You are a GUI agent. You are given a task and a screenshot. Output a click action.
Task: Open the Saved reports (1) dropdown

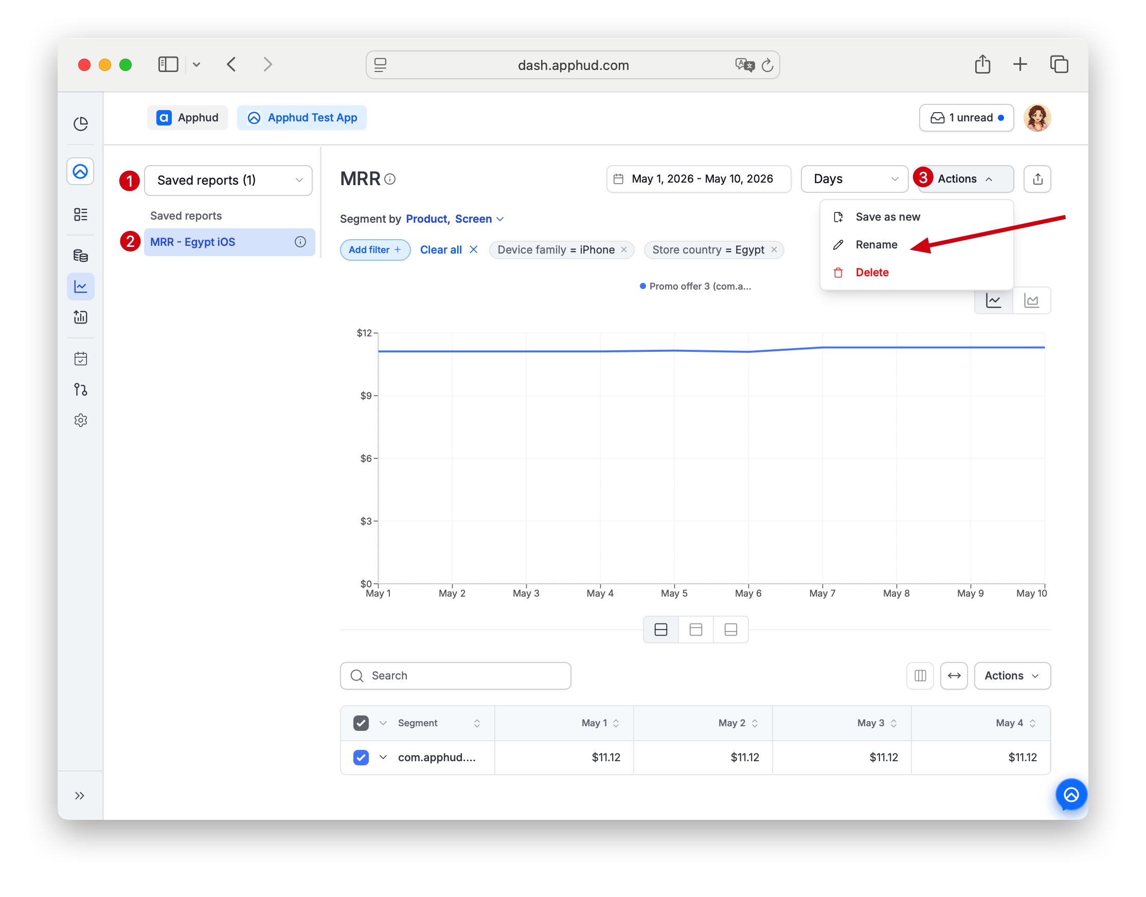tap(228, 180)
